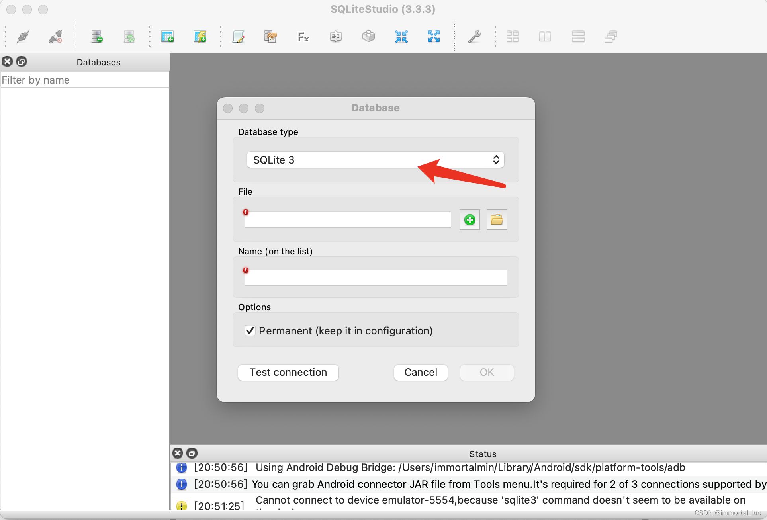Undock the Status panel
The height and width of the screenshot is (520, 767).
(x=192, y=453)
